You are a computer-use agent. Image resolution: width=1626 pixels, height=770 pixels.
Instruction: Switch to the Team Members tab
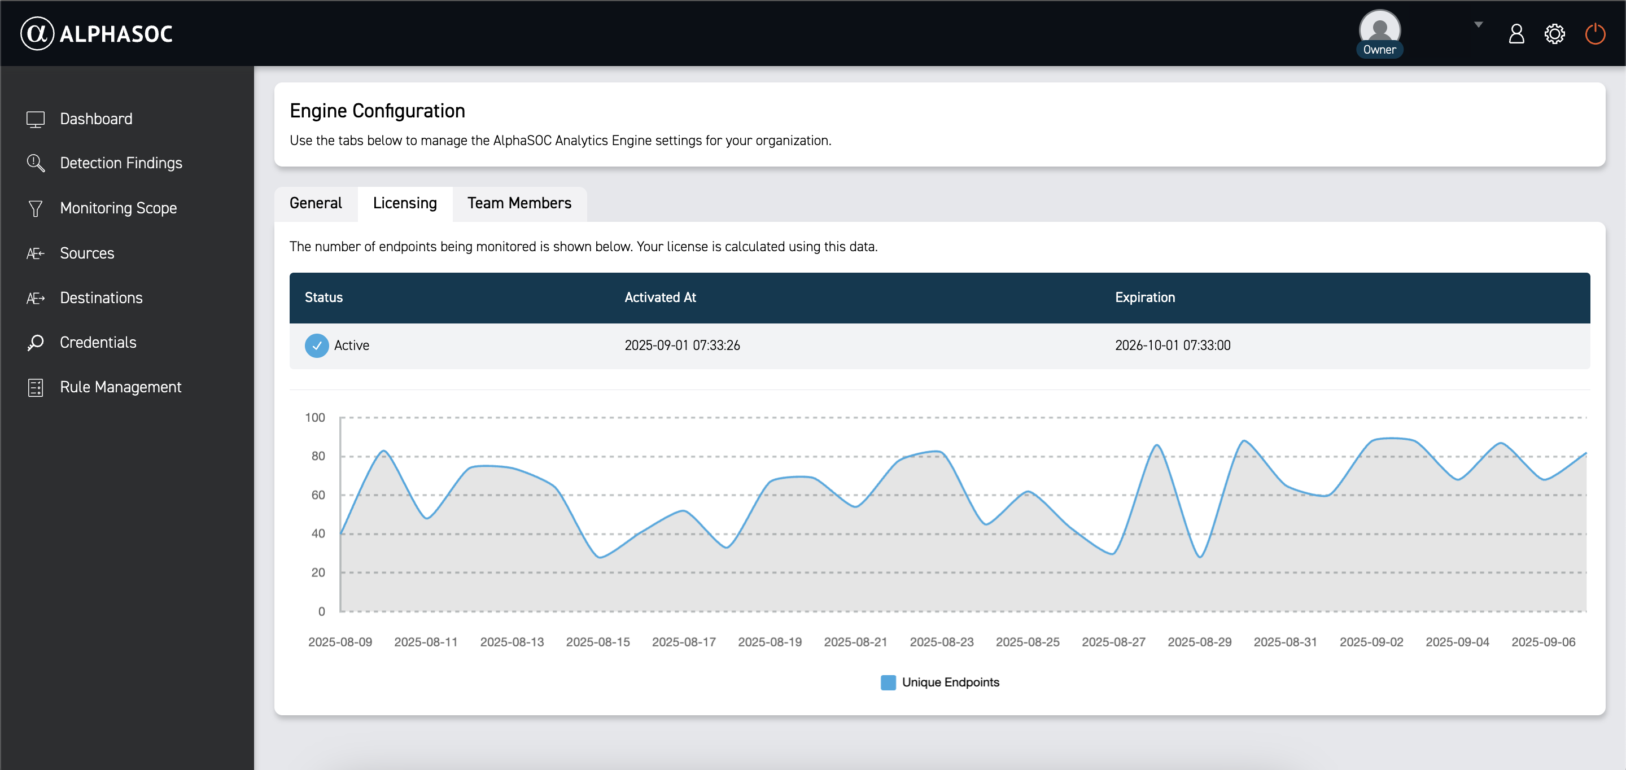point(519,203)
